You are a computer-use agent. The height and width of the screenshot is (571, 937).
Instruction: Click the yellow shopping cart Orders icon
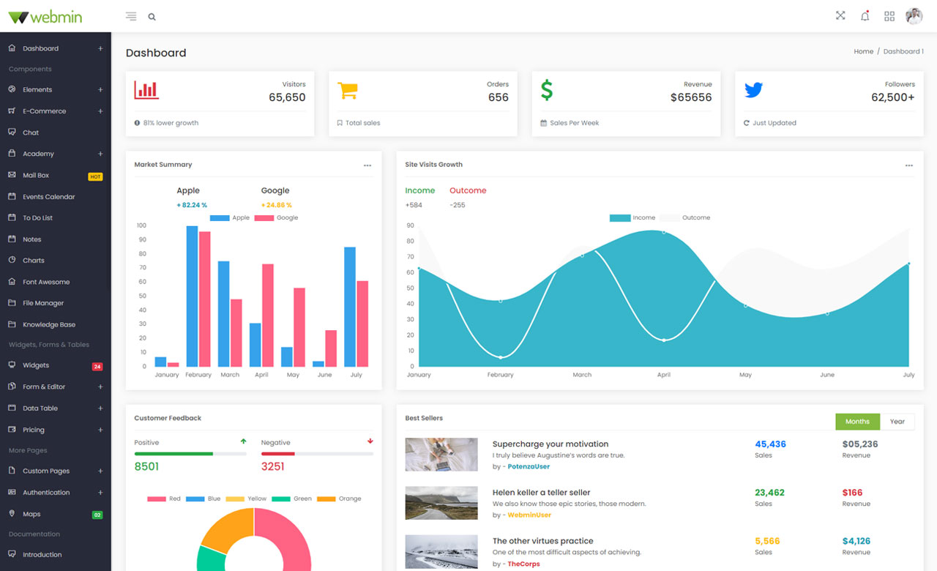[x=348, y=90]
